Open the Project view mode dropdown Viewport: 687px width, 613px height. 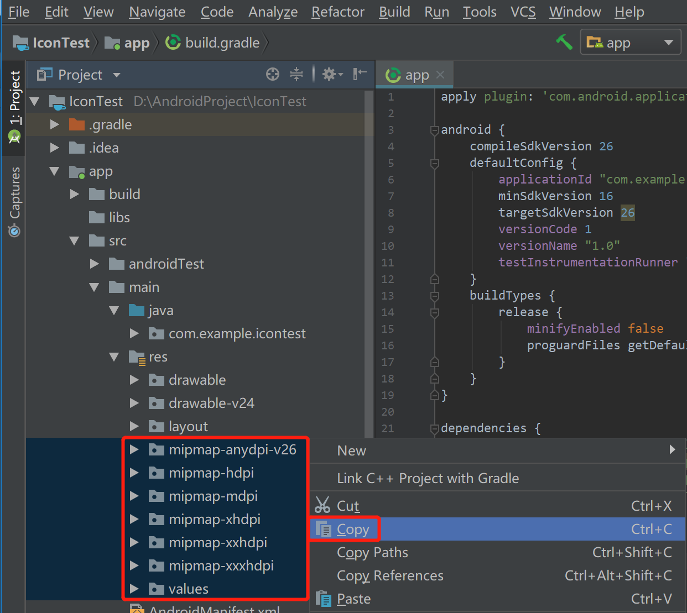click(x=117, y=75)
